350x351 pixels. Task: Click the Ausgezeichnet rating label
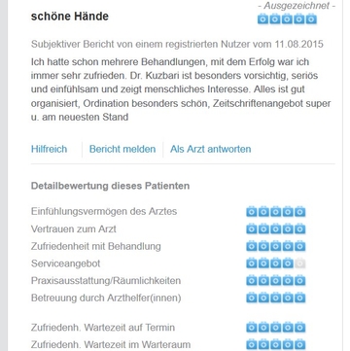pos(297,6)
